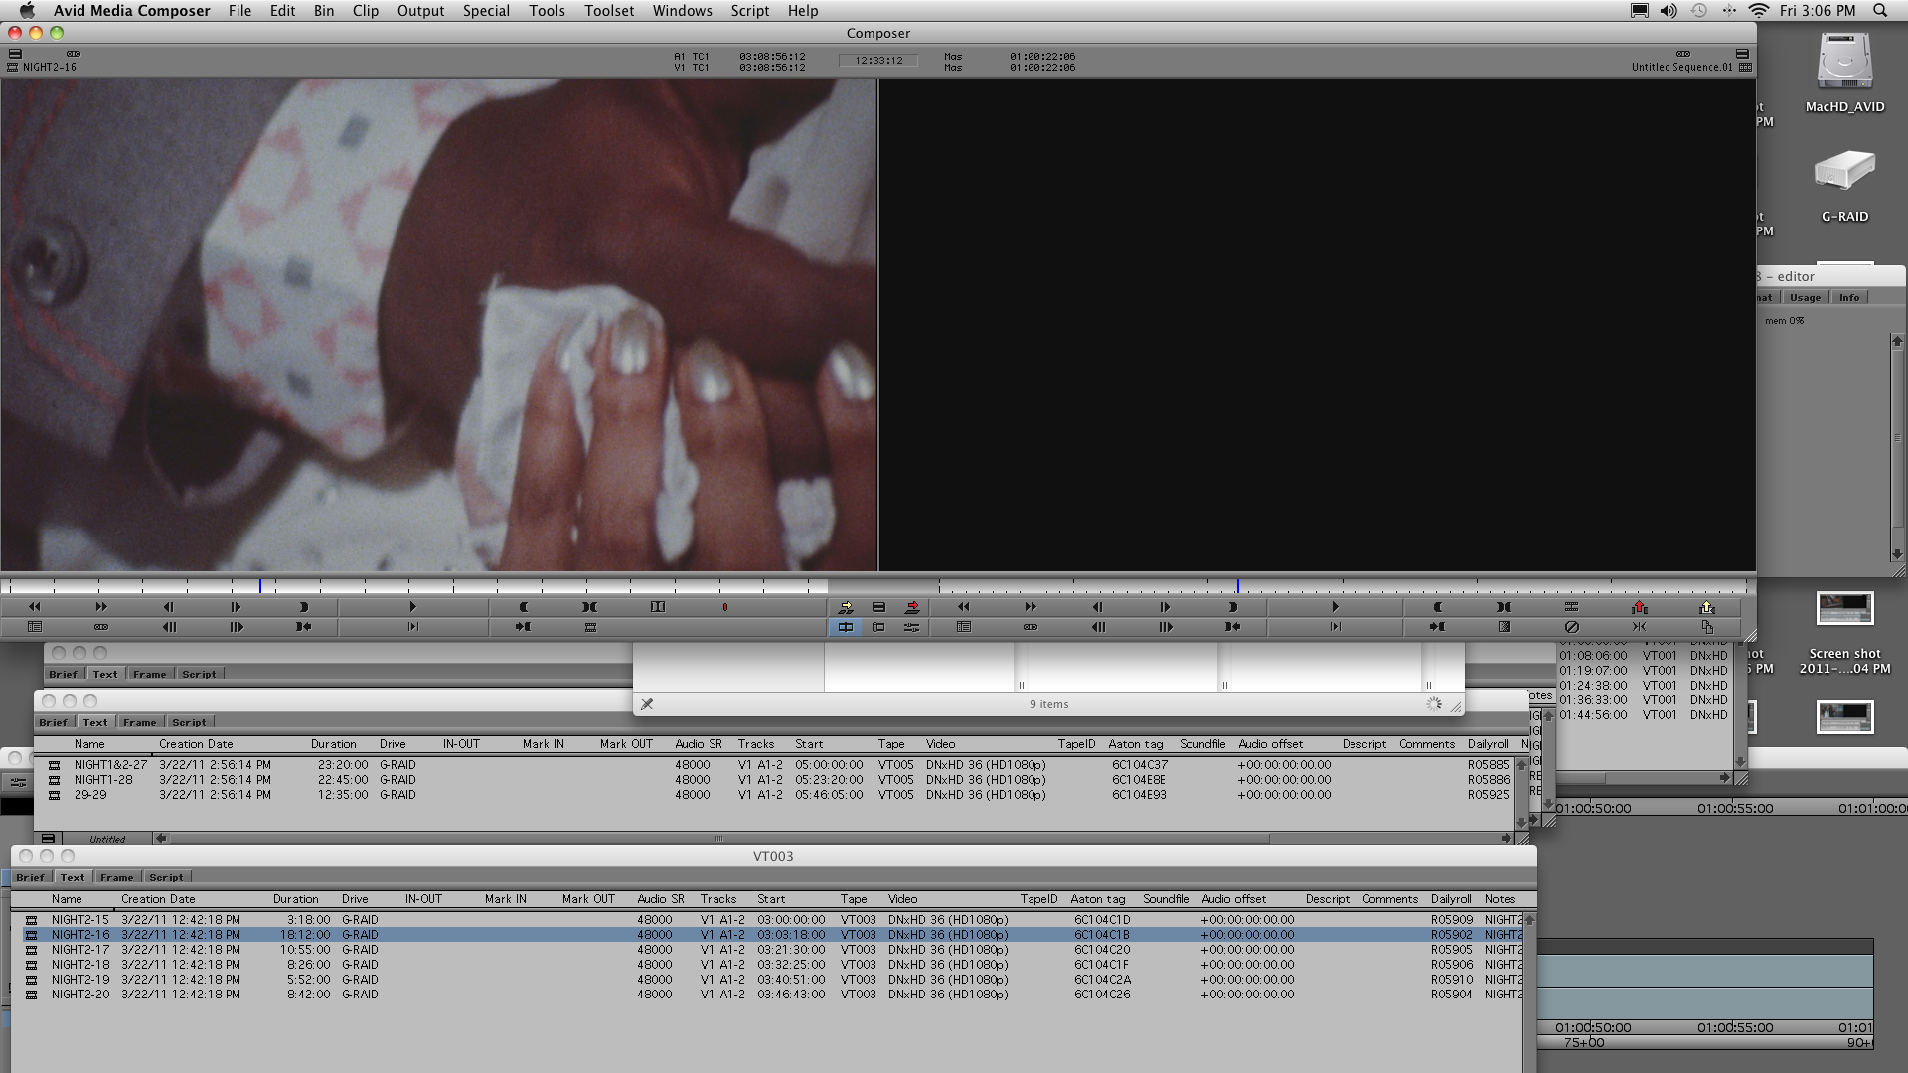Screen dimensions: 1908x1073
Task: Click Mark Clip in source monitor controls
Action: (590, 607)
